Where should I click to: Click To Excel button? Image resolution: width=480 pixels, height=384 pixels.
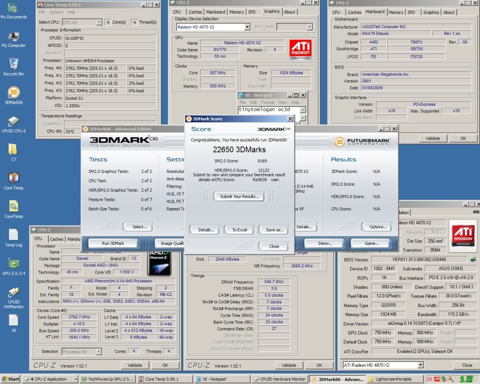pyautogui.click(x=240, y=230)
